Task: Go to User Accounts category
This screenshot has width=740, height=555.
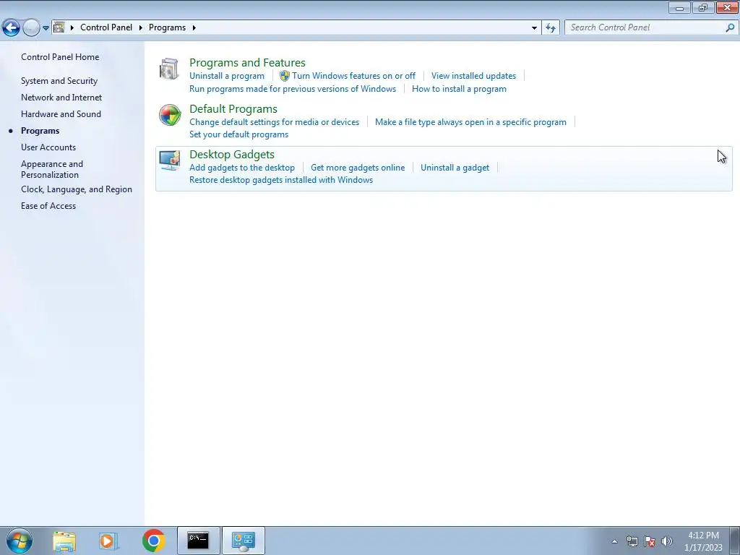Action: pos(48,147)
